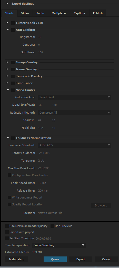The width and height of the screenshot is (119, 268).
Task: Click the Cancel button
Action: [x=106, y=259]
